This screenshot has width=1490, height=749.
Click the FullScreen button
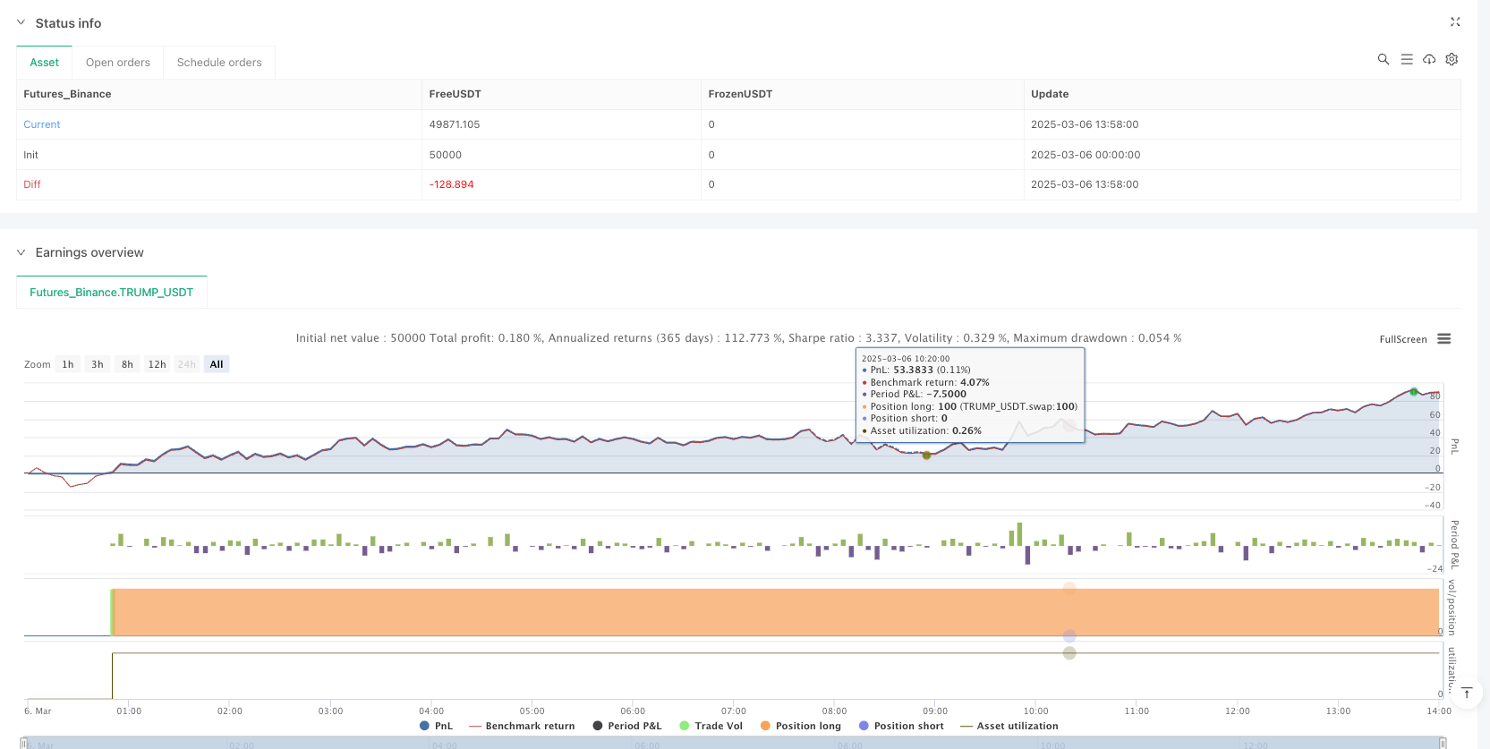(1402, 339)
